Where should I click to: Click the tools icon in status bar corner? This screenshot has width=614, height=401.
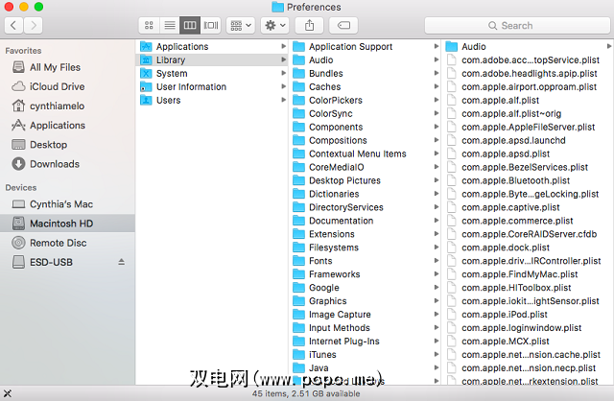click(x=8, y=393)
